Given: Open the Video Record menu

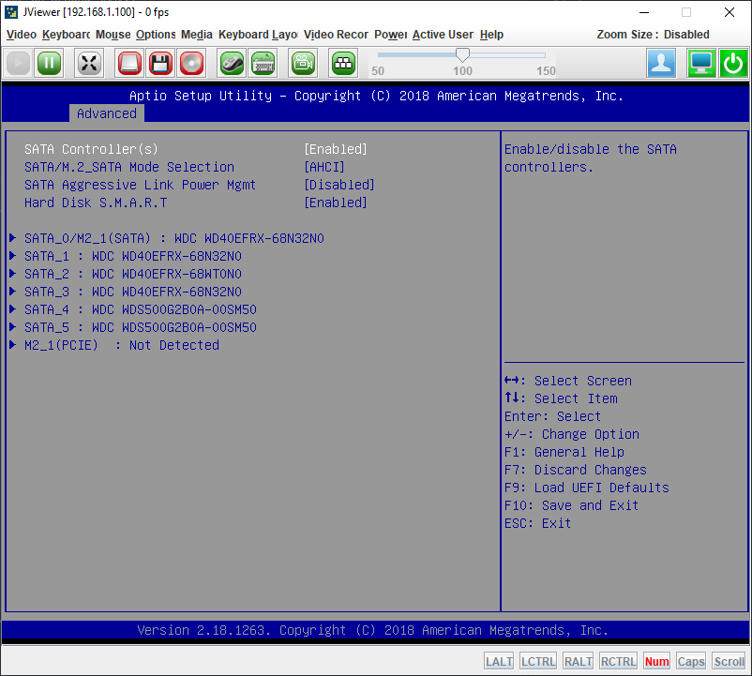Looking at the screenshot, I should coord(336,35).
